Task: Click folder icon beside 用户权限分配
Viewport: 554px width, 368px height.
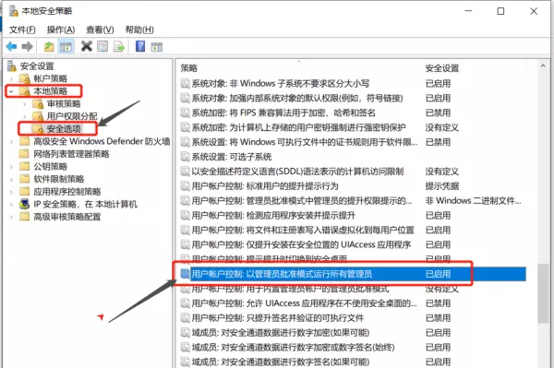Action: 38,116
